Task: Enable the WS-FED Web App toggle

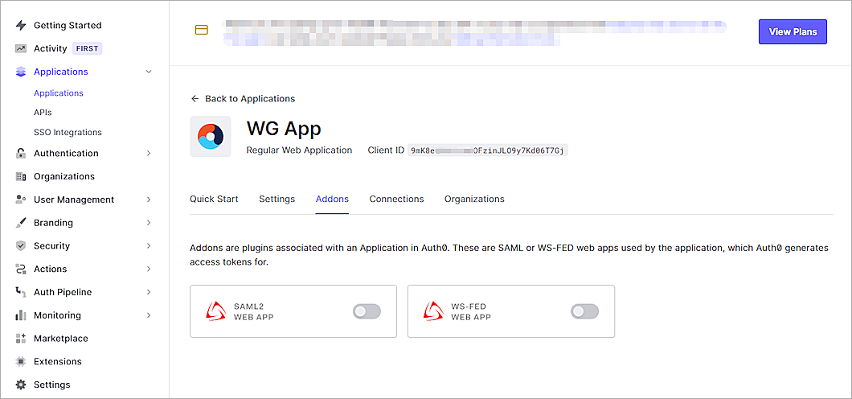Action: click(584, 311)
